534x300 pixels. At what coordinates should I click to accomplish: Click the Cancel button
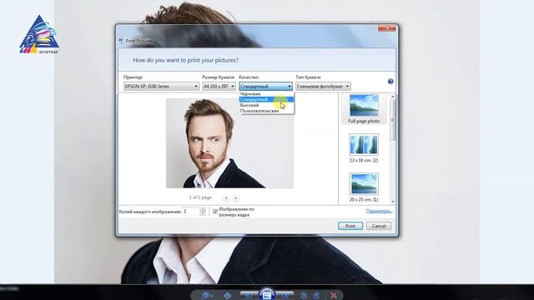(379, 226)
